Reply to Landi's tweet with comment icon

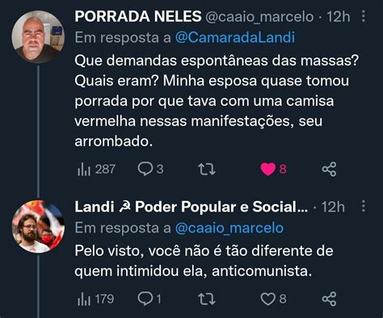[149, 299]
